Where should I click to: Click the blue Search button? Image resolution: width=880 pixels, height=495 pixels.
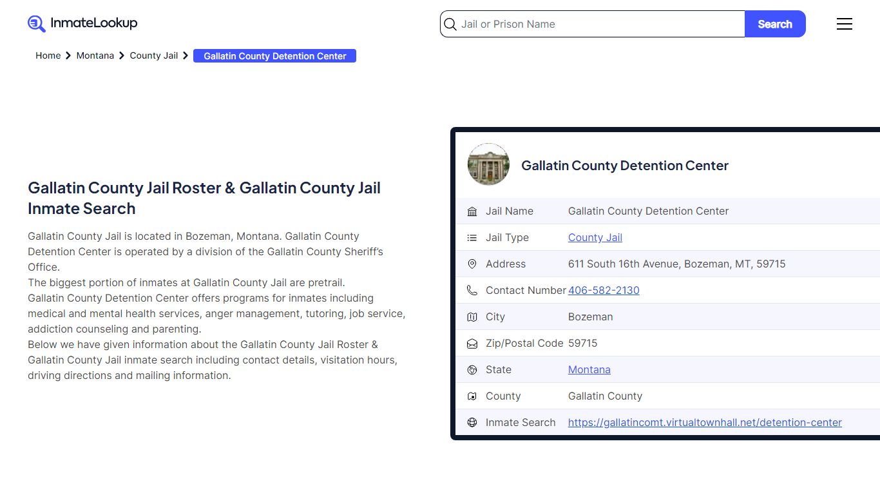[775, 24]
